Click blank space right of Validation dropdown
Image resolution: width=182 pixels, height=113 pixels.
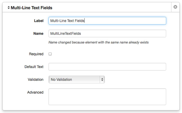pos(135,79)
